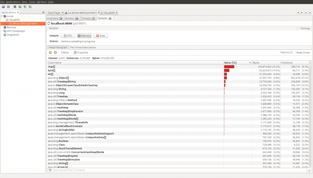Select the java.io.SerialCallbackContext row

pos(178,126)
